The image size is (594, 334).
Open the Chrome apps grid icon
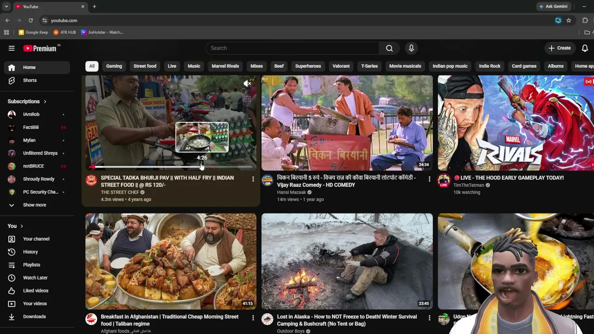tap(6, 32)
